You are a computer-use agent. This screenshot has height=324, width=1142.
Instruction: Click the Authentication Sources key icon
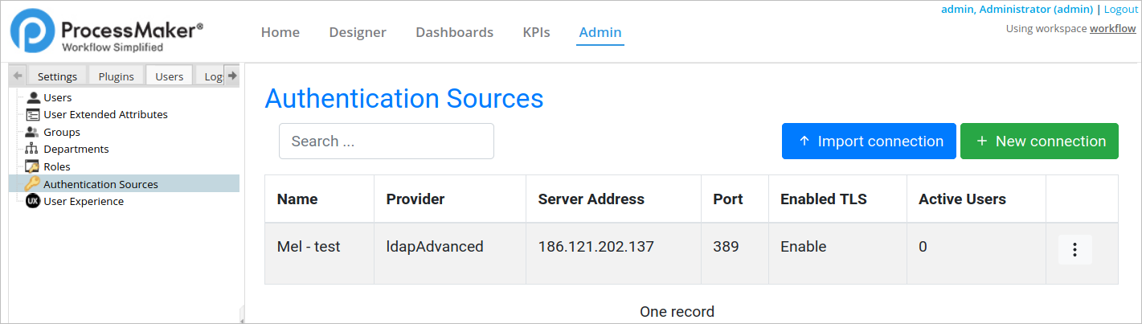(33, 184)
